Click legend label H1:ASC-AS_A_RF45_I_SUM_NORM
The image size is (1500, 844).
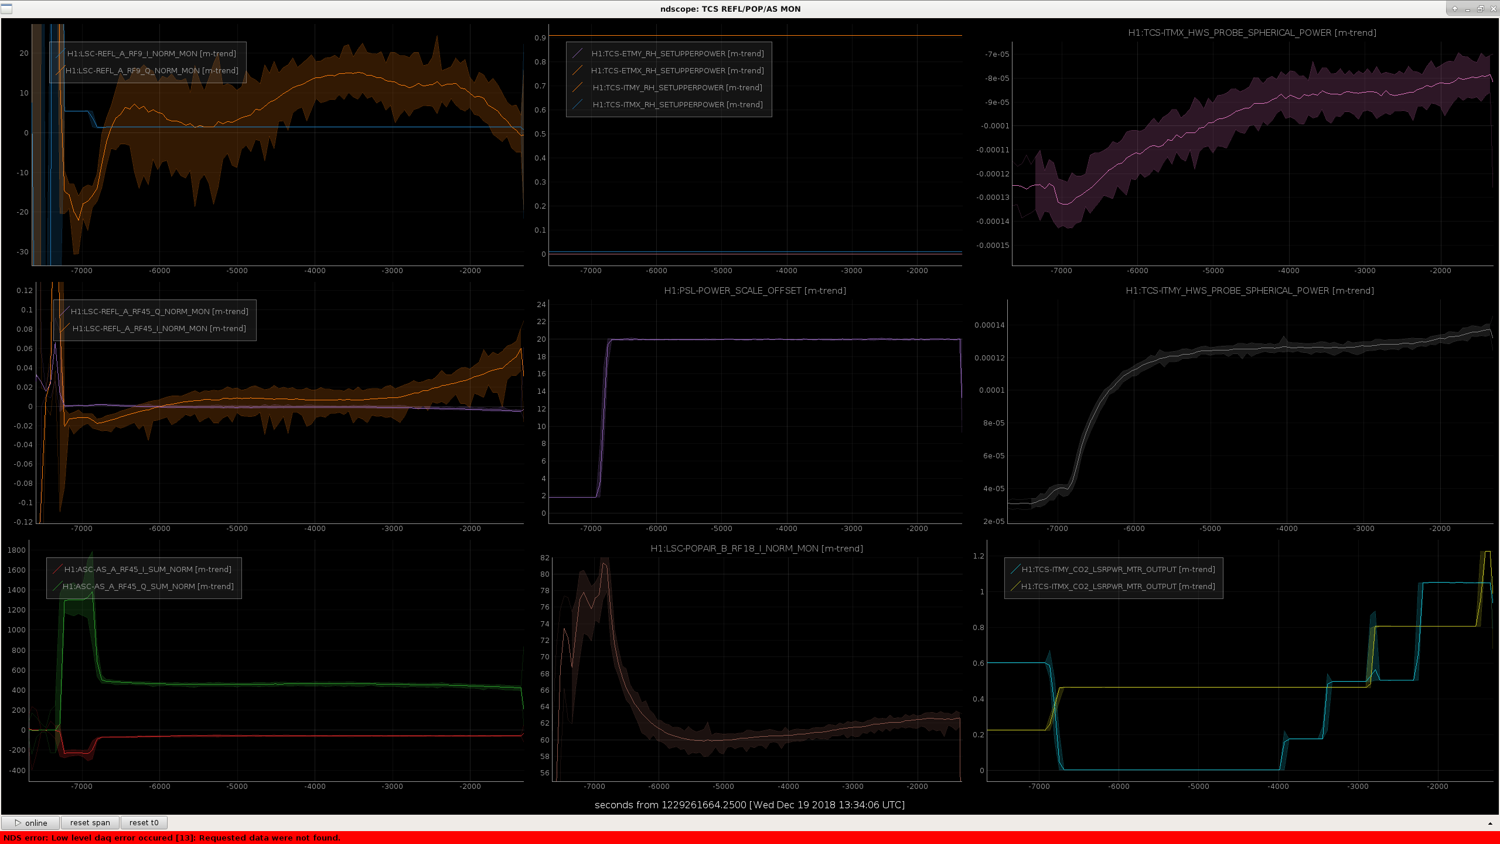148,569
